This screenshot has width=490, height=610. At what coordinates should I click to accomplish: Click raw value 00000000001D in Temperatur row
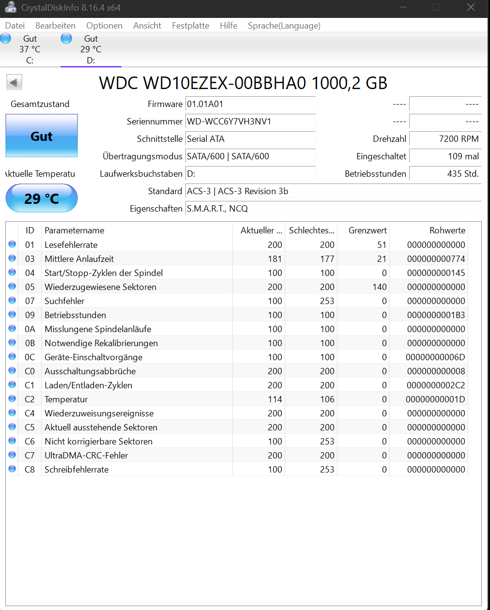pos(436,399)
